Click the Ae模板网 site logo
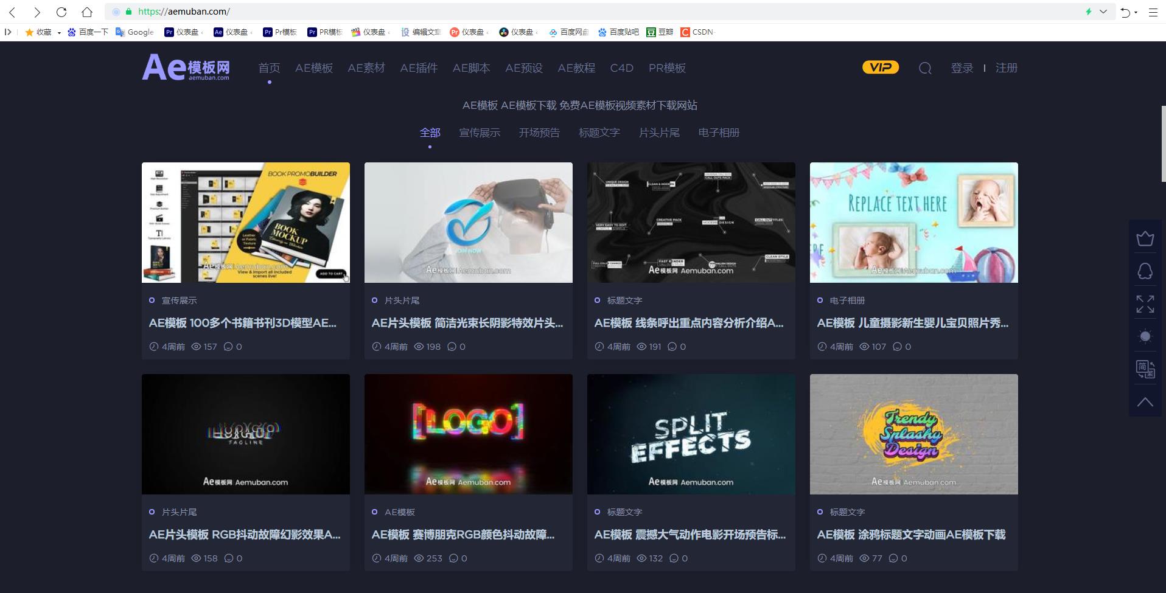This screenshot has height=593, width=1166. click(x=186, y=68)
